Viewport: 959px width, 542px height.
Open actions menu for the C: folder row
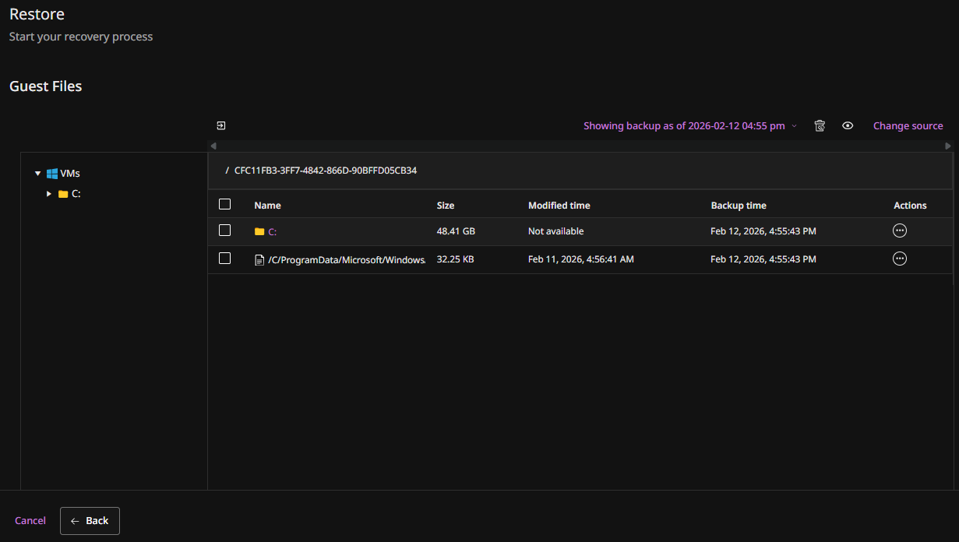pos(900,231)
